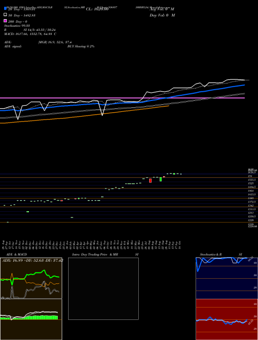Click the 'ADX signal:' label
The height and width of the screenshot is (340, 258).
pos(13,46)
